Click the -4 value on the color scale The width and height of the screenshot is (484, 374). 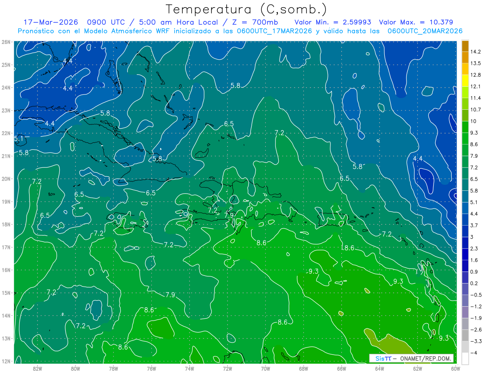[x=474, y=353]
